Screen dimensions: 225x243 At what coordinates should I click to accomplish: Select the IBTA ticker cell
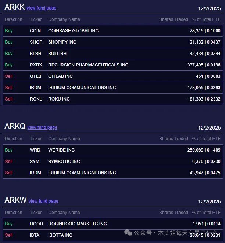(x=35, y=235)
